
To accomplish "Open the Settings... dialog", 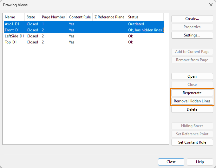I will [x=192, y=35].
